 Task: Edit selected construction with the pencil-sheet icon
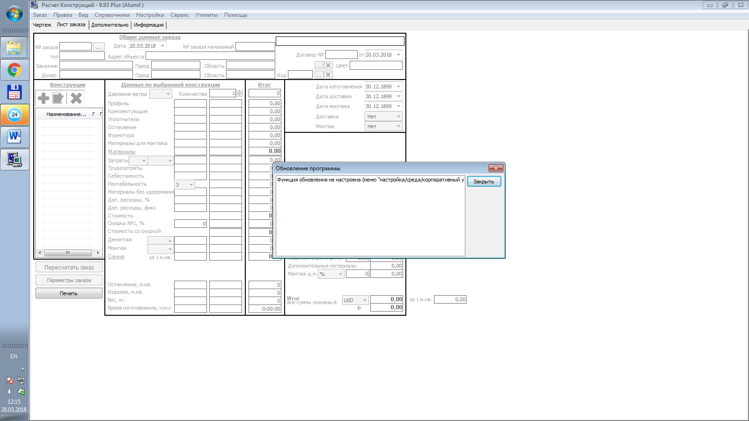pos(58,98)
